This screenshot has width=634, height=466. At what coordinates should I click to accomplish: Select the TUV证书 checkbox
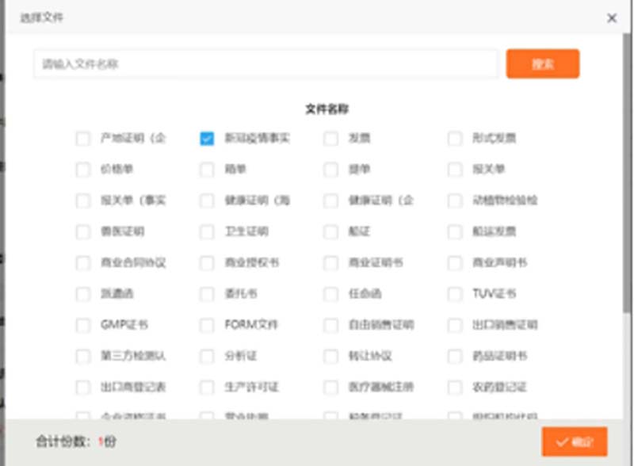tap(455, 294)
